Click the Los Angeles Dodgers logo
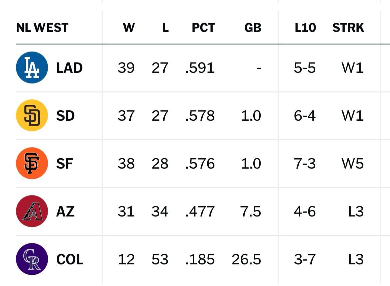Image resolution: width=390 pixels, height=286 pixels. click(32, 68)
